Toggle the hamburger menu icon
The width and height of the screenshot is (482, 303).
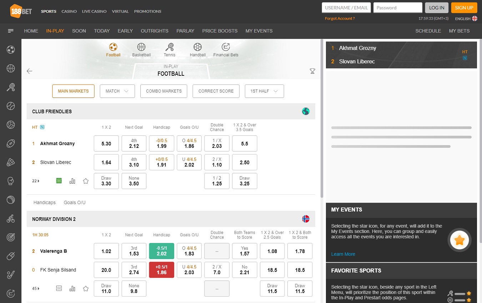click(x=11, y=31)
